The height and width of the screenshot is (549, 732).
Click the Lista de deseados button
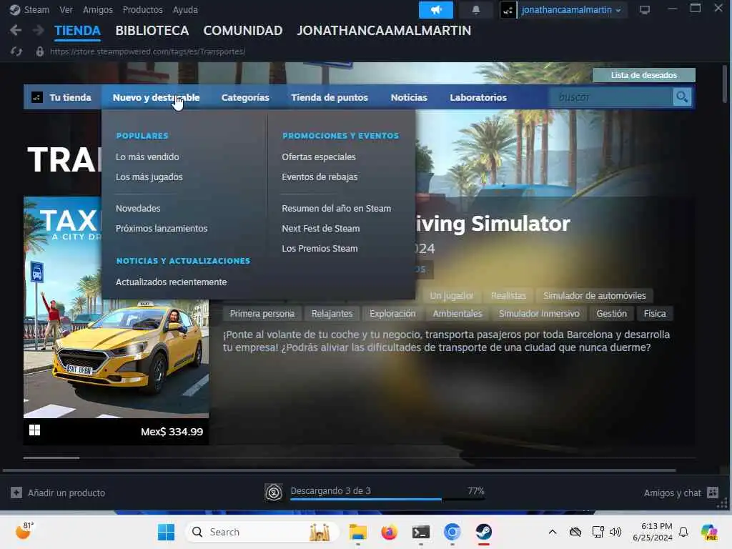tap(644, 75)
